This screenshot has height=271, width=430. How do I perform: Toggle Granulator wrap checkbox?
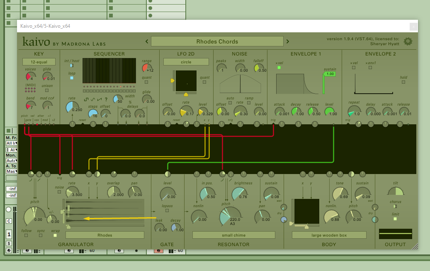click(x=55, y=235)
